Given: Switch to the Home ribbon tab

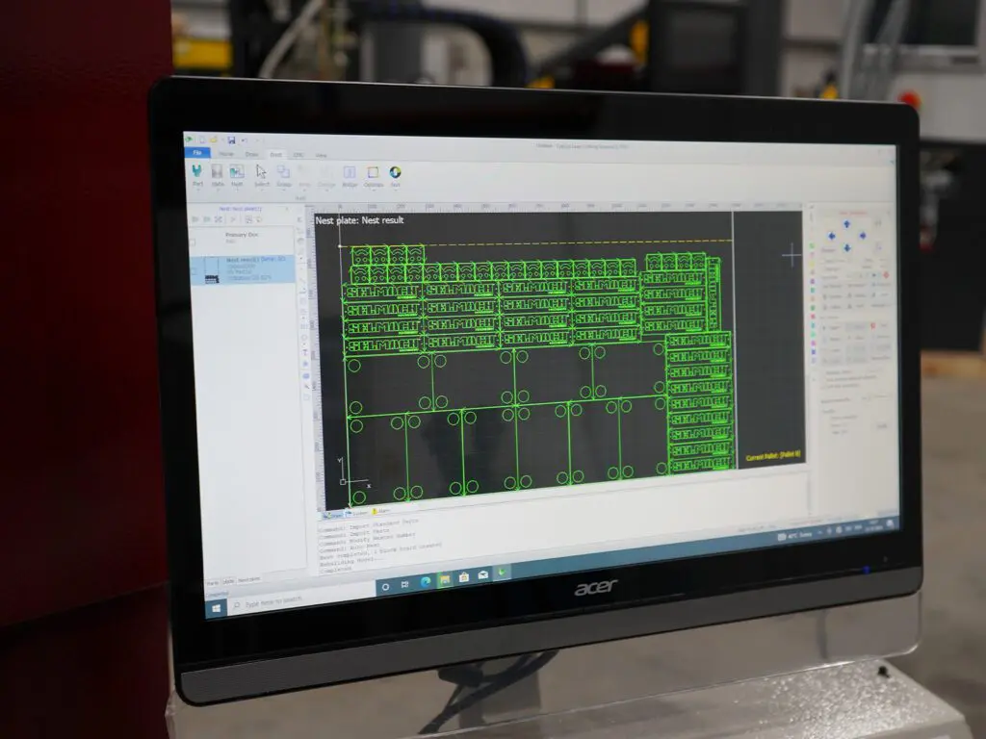Looking at the screenshot, I should (x=226, y=153).
